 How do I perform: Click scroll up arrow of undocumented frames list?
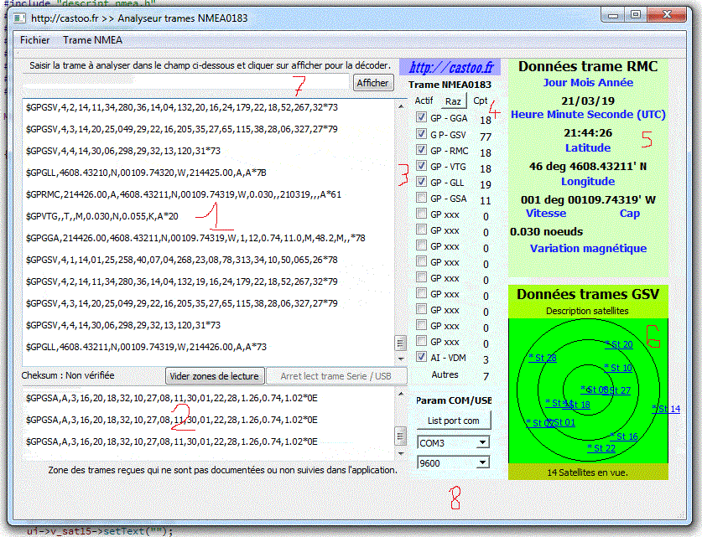click(401, 394)
